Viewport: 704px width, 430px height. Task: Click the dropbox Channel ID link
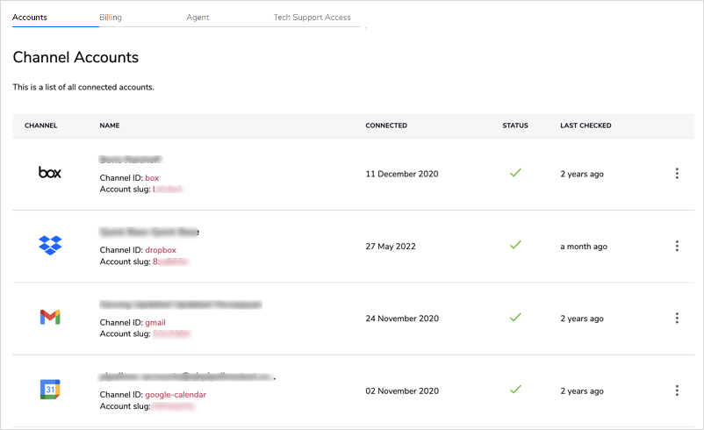(161, 250)
